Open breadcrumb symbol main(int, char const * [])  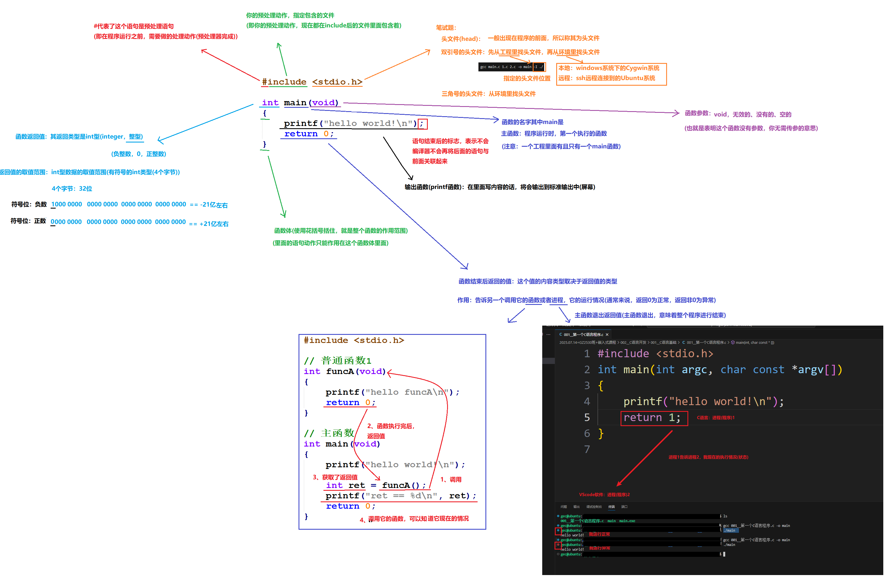point(752,342)
